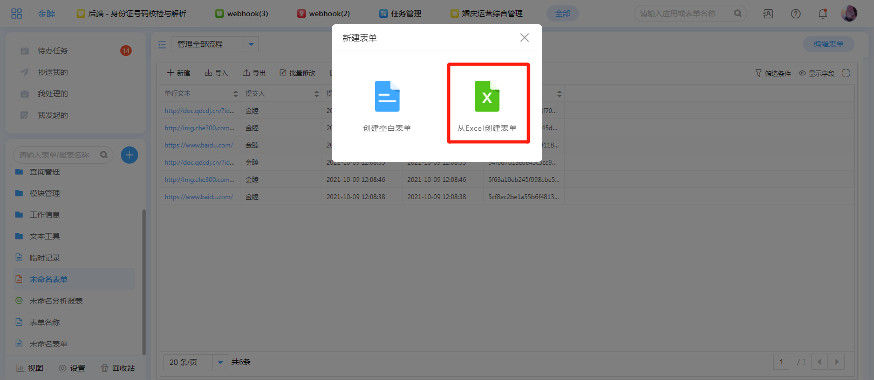Expand the 管理全部流程 dropdown
The height and width of the screenshot is (380, 874).
coord(251,44)
